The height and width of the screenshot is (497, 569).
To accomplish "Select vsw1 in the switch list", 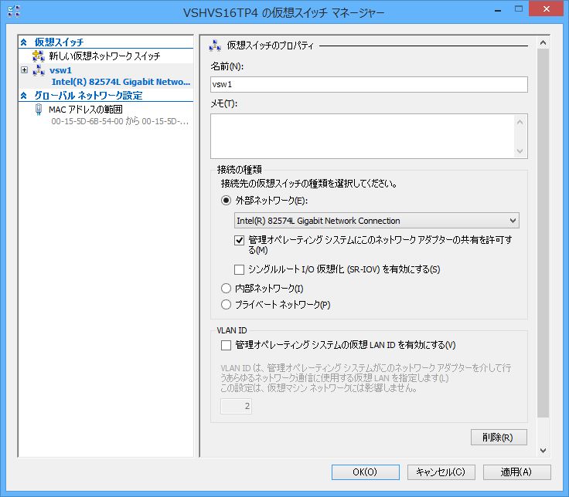I will pos(60,70).
